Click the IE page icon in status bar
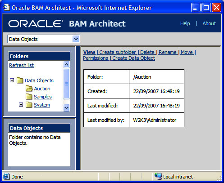Screen dimensions: 224x183 tap(6, 176)
